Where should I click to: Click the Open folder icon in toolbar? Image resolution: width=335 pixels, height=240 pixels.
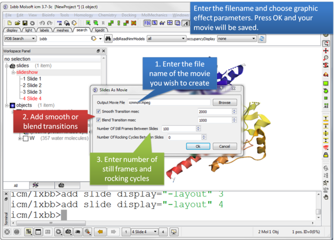(18, 23)
